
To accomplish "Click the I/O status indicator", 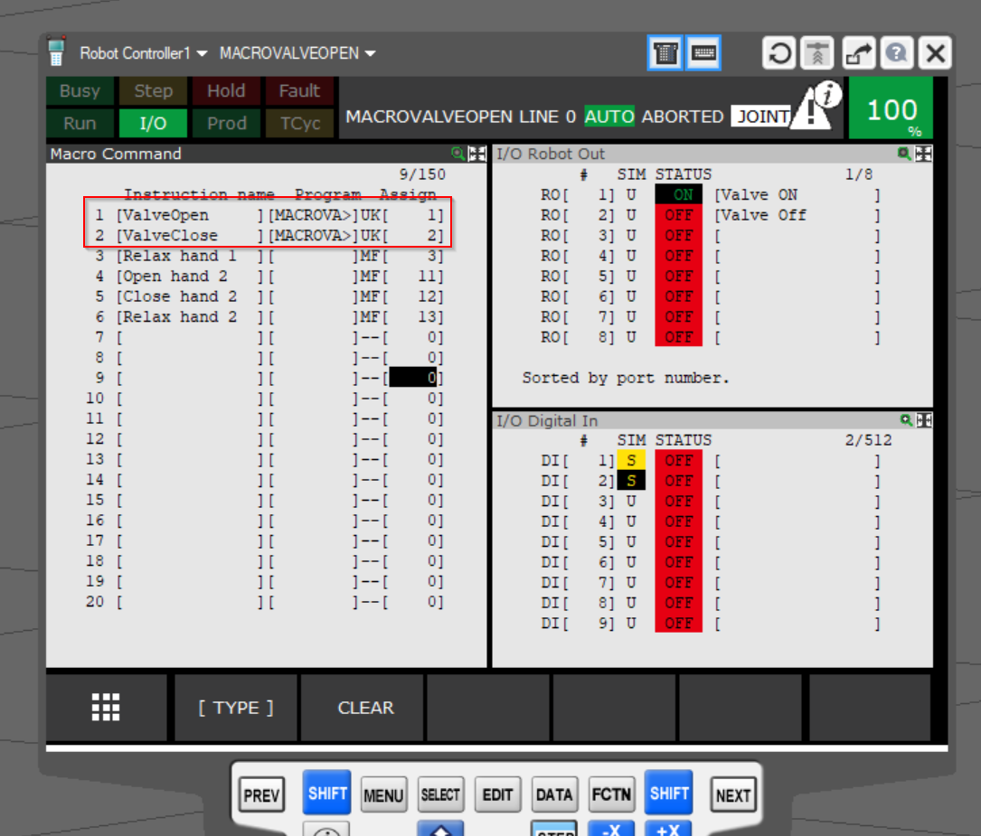I will coord(154,123).
